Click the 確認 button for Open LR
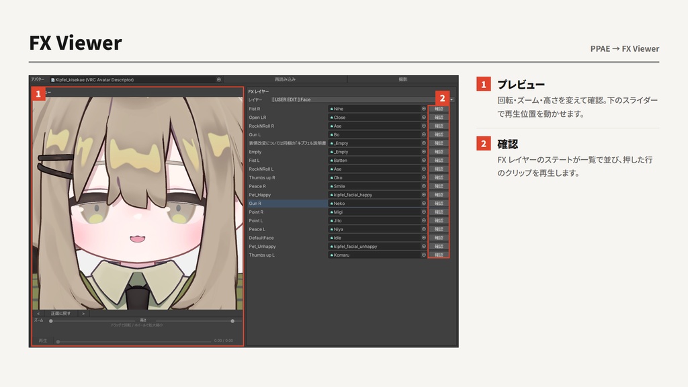688x387 pixels. tap(439, 118)
